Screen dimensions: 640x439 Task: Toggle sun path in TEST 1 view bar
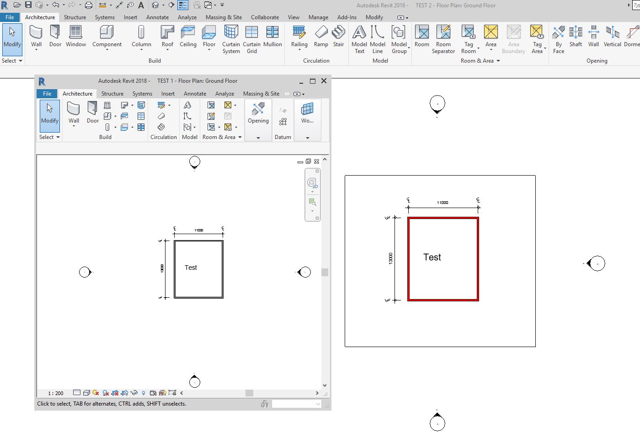pos(96,393)
